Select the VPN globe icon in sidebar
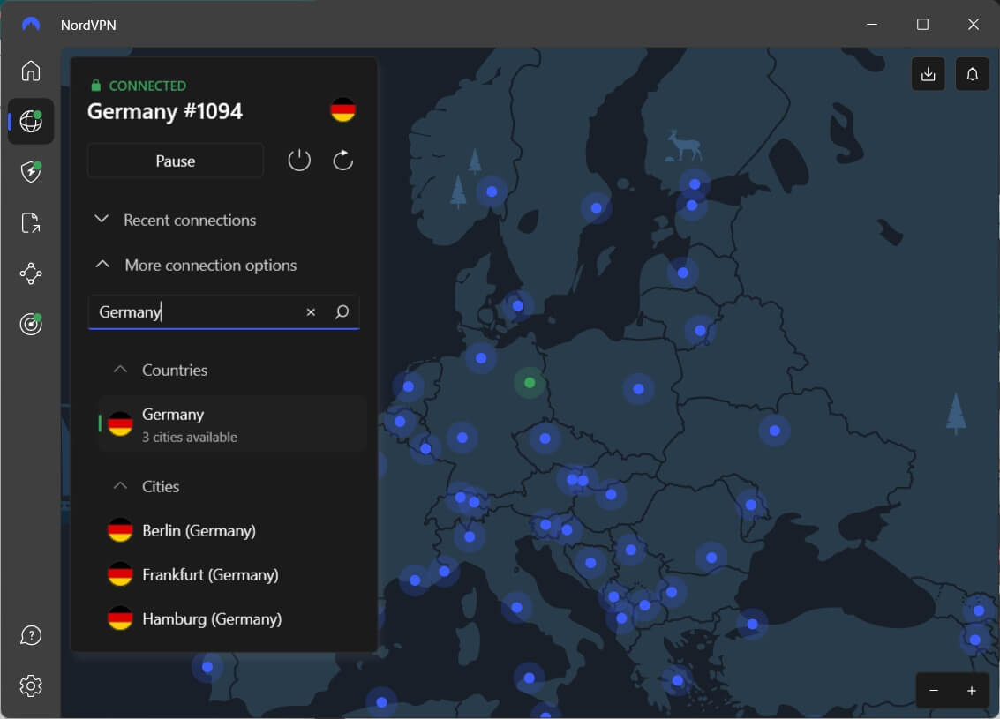1000x719 pixels. [31, 122]
